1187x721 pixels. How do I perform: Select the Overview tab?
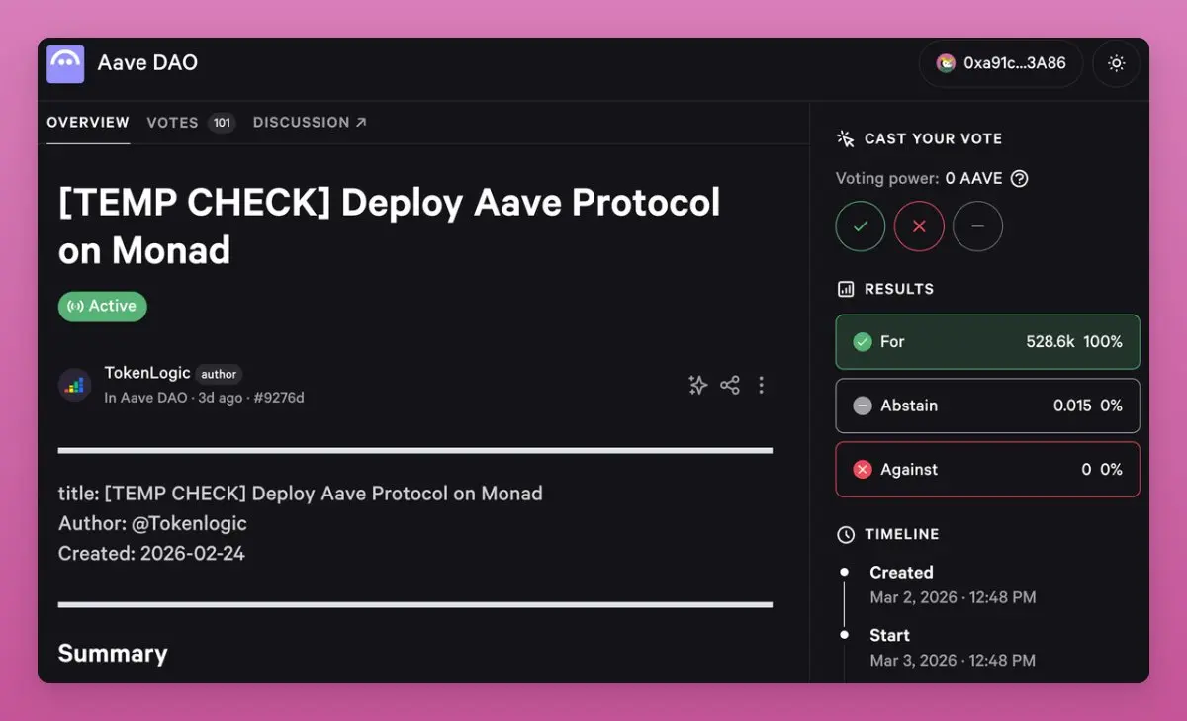88,123
